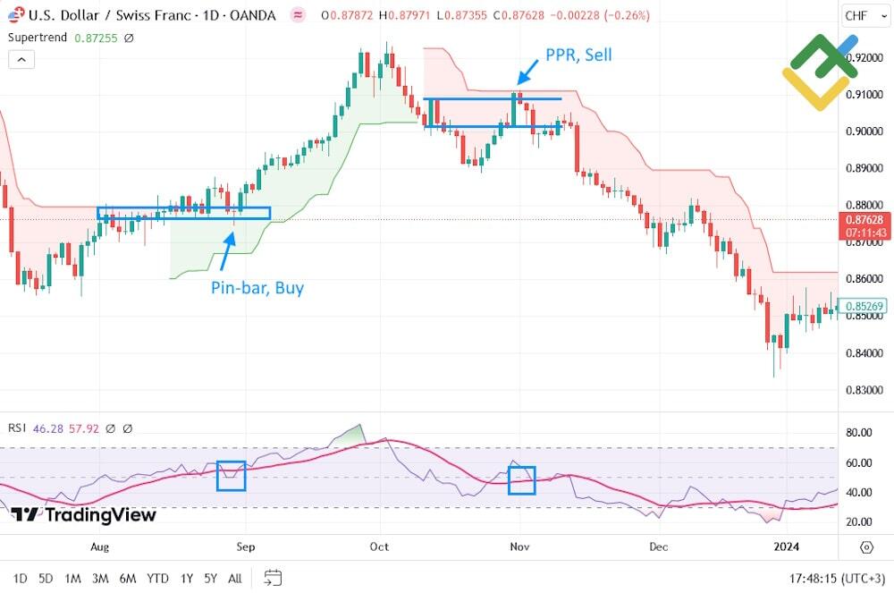Click the Go to date calendar icon
The width and height of the screenshot is (894, 593).
tap(272, 579)
